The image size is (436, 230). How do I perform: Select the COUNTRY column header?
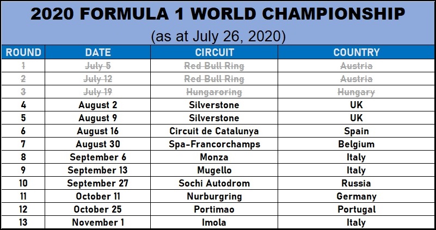[357, 53]
